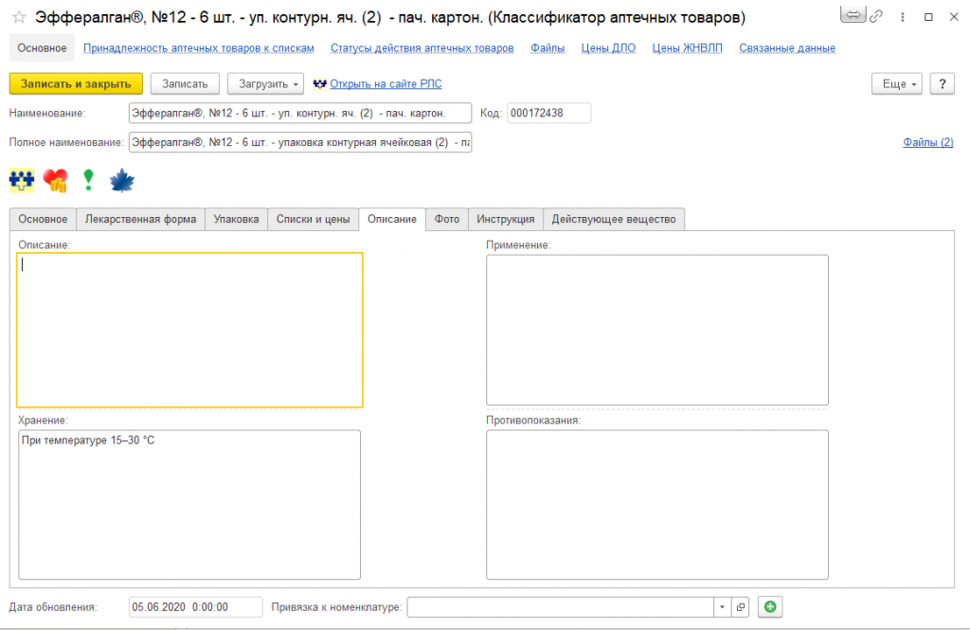Screen dimensions: 970x630
Task: Open the three-dot window menu
Action: [x=903, y=17]
